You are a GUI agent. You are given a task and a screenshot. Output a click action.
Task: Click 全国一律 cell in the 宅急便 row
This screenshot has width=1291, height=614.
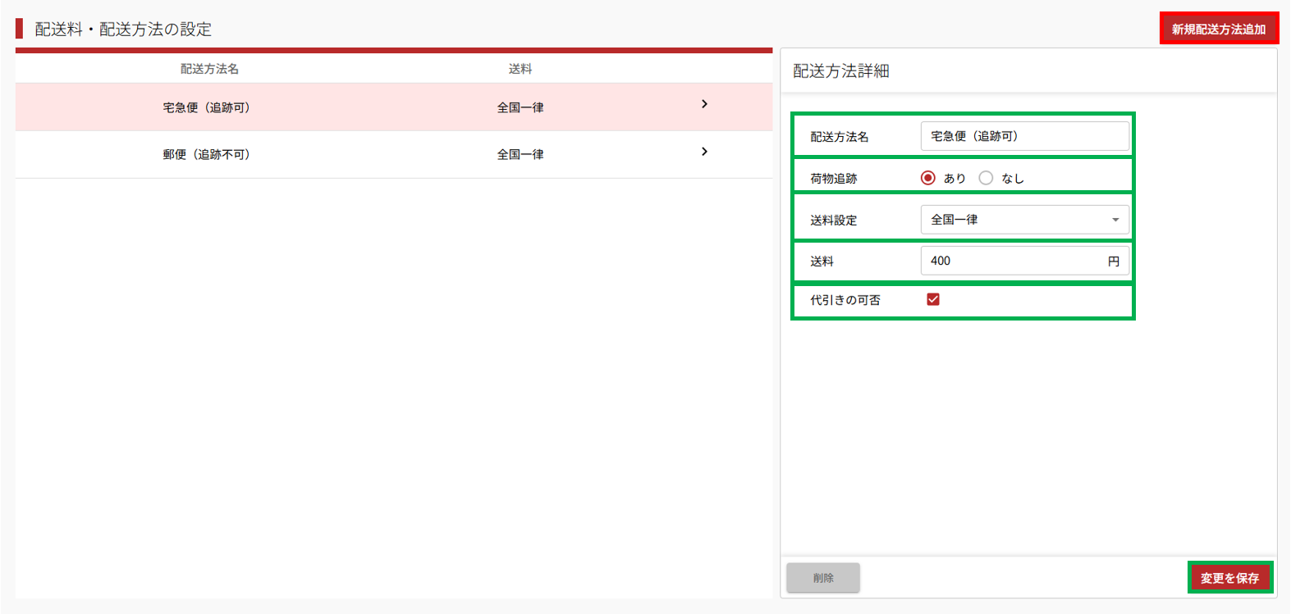coord(520,107)
